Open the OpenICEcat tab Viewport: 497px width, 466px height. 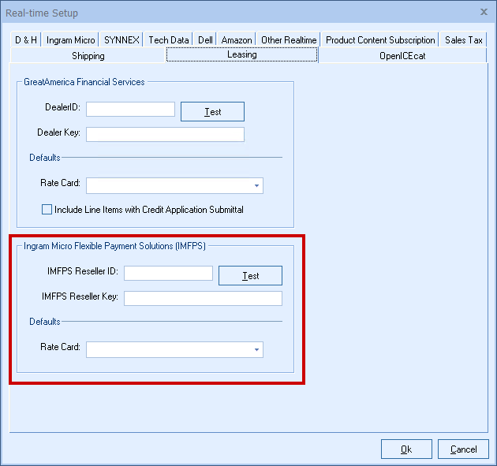click(402, 56)
